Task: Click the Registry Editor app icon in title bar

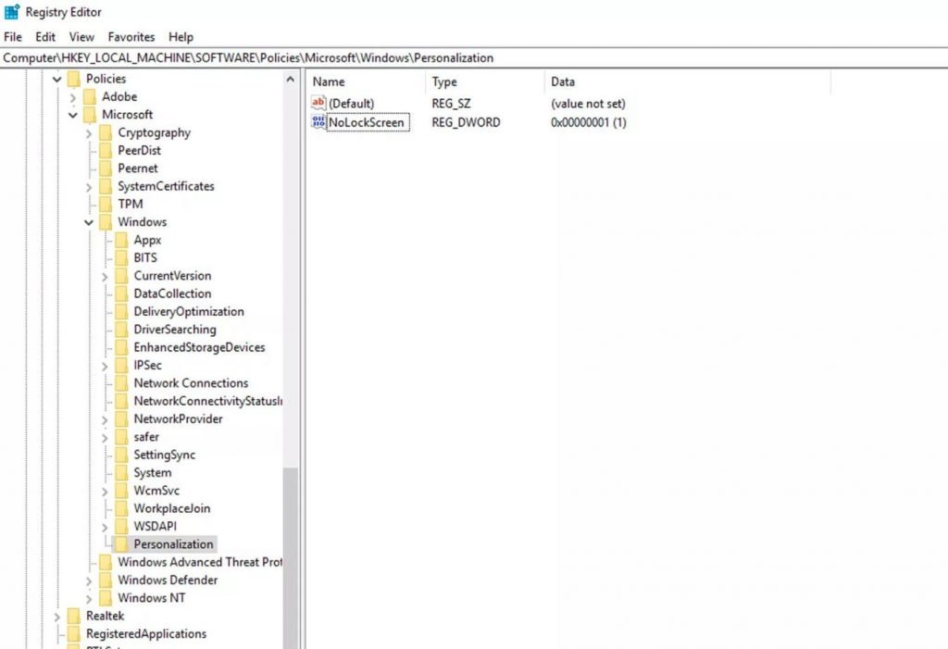Action: click(x=12, y=12)
